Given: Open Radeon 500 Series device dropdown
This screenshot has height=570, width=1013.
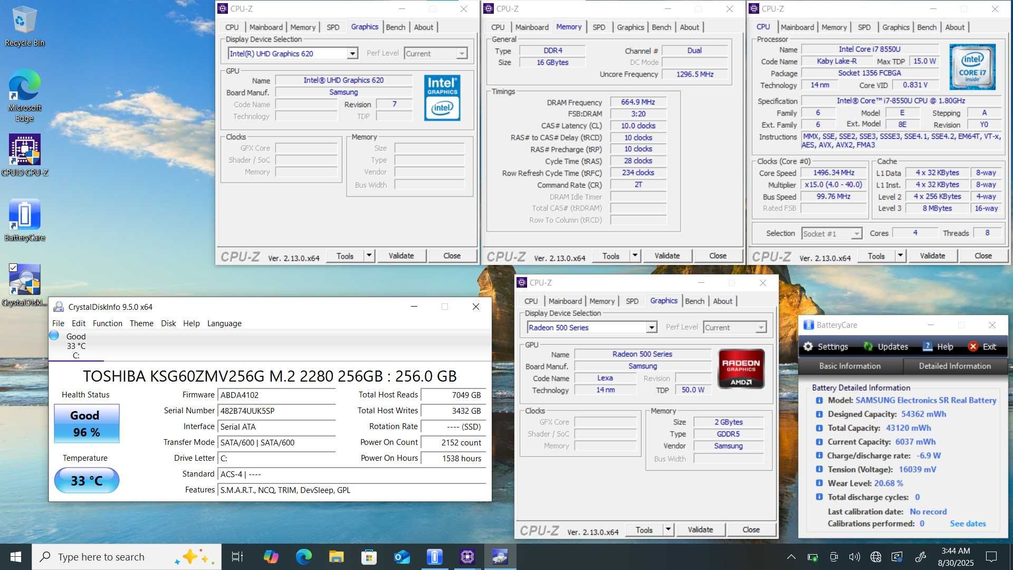Looking at the screenshot, I should coord(652,327).
